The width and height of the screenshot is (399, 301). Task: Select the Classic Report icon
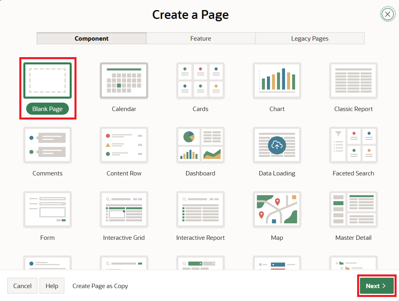tap(354, 80)
